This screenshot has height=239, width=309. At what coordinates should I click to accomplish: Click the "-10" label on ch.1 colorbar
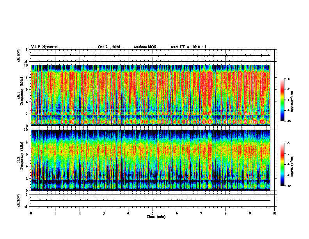[289, 121]
